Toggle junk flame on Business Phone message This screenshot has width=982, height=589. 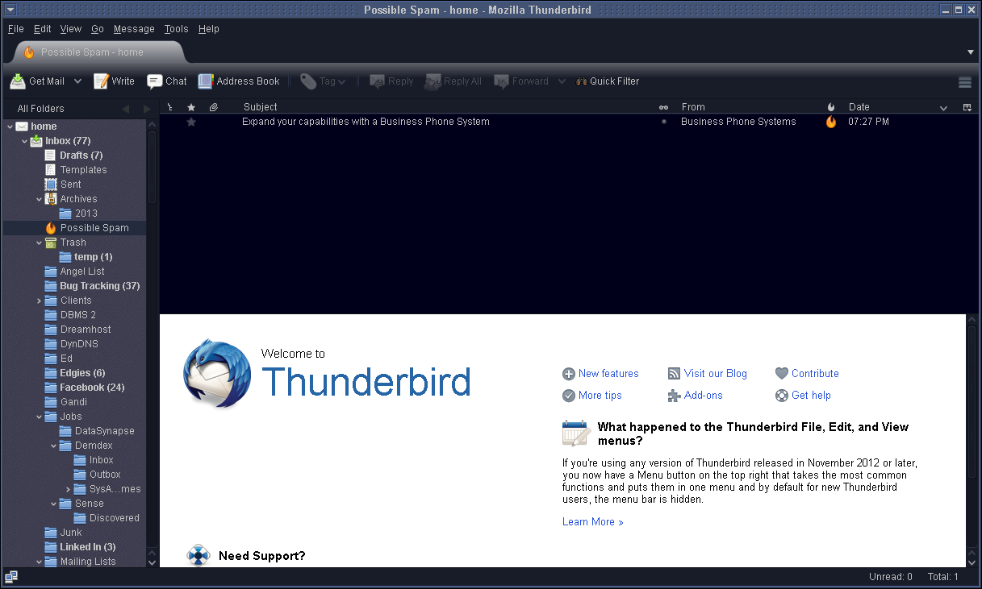(x=831, y=122)
